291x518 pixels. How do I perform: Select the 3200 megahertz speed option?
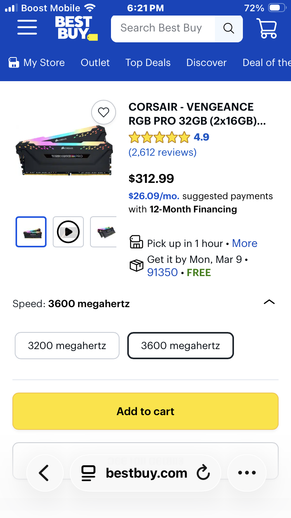point(67,346)
